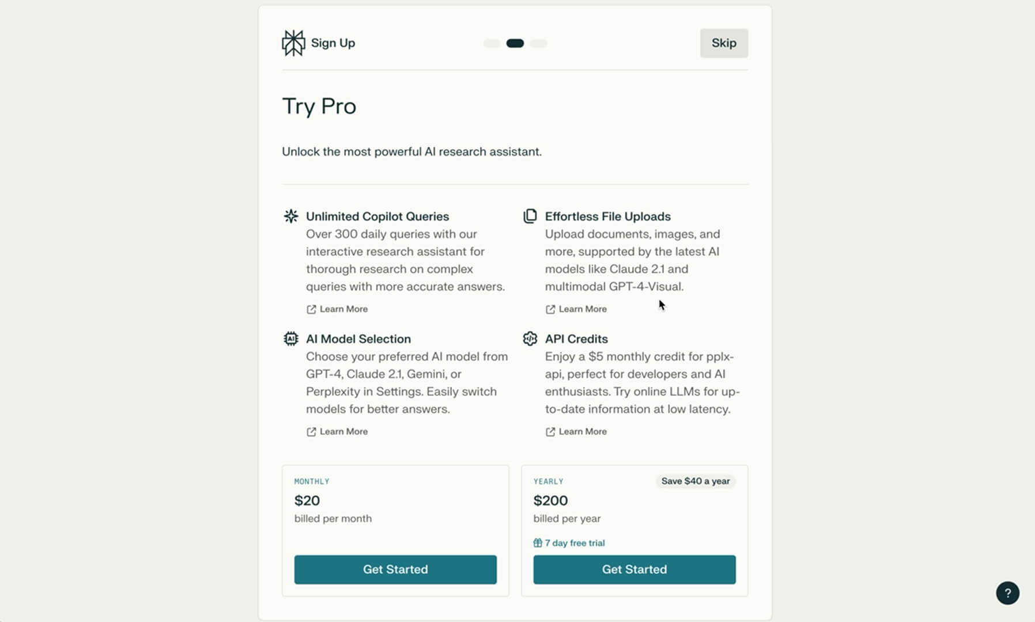Click the external link icon beside API Credits Learn More
Screen dimensions: 1035x622
[x=549, y=431]
